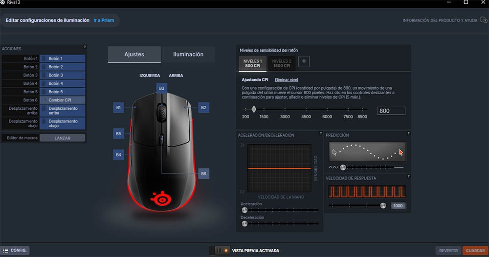489x257 pixels.
Task: Open Información del producto y ayuda
Action: (440, 20)
